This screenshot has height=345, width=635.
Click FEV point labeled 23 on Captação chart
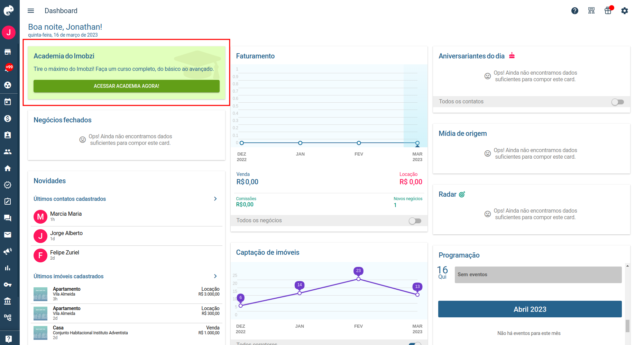[359, 279]
